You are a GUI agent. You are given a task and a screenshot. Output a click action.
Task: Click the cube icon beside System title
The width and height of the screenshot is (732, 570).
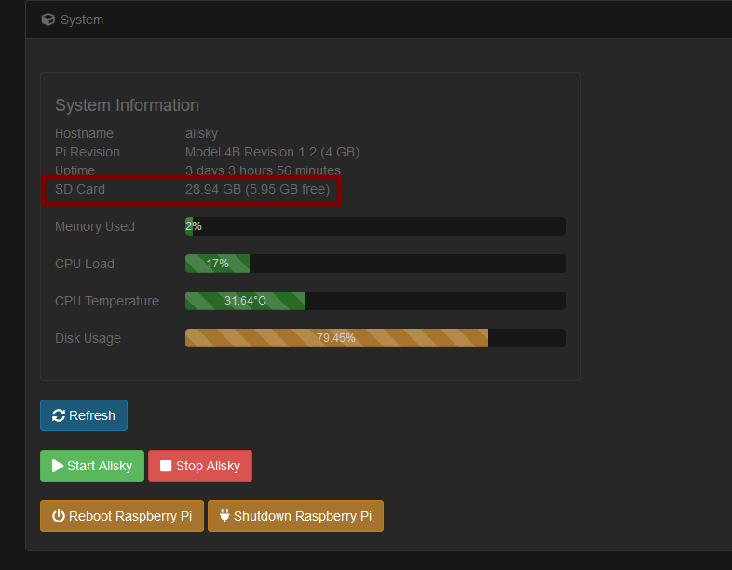coord(48,20)
